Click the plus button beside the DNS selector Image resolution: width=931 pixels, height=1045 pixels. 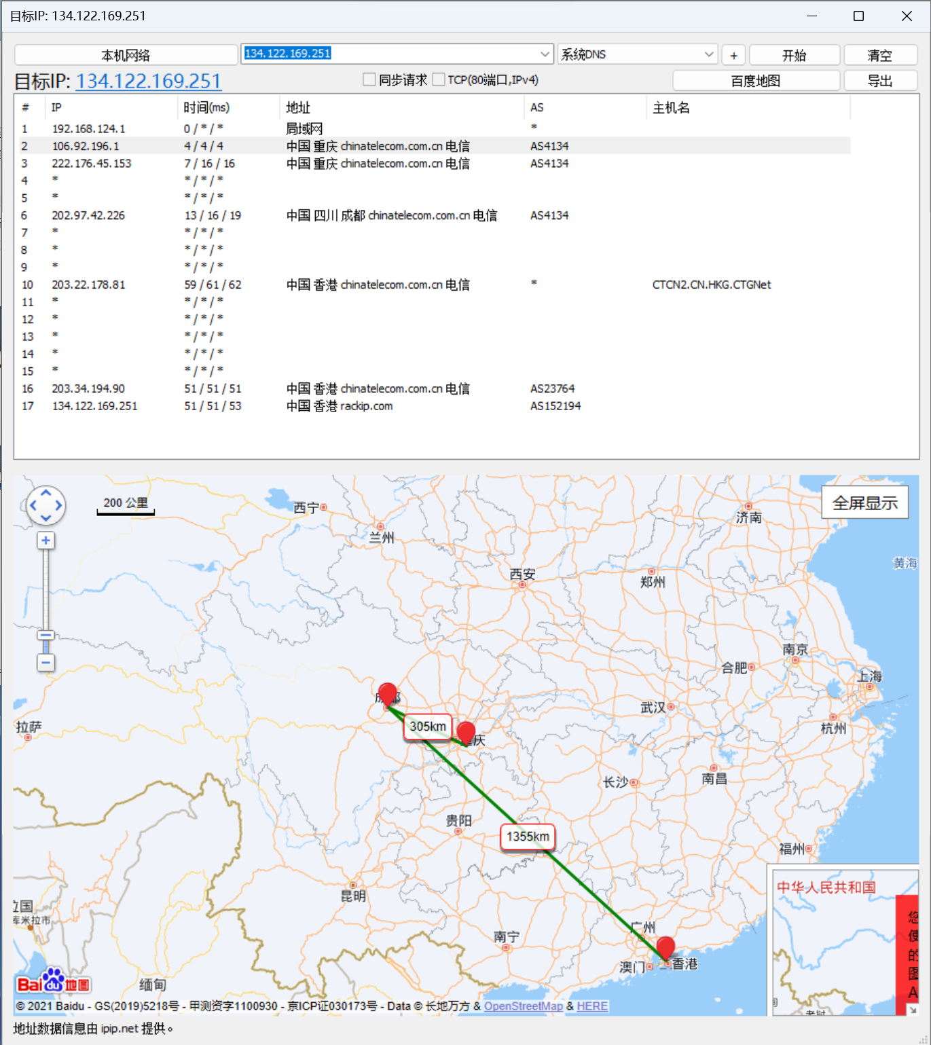(x=733, y=55)
